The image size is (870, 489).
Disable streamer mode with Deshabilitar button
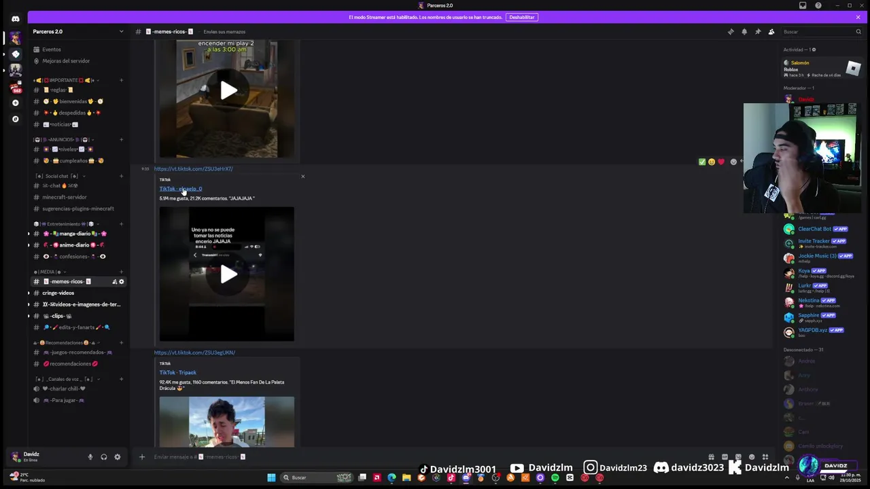pyautogui.click(x=522, y=17)
